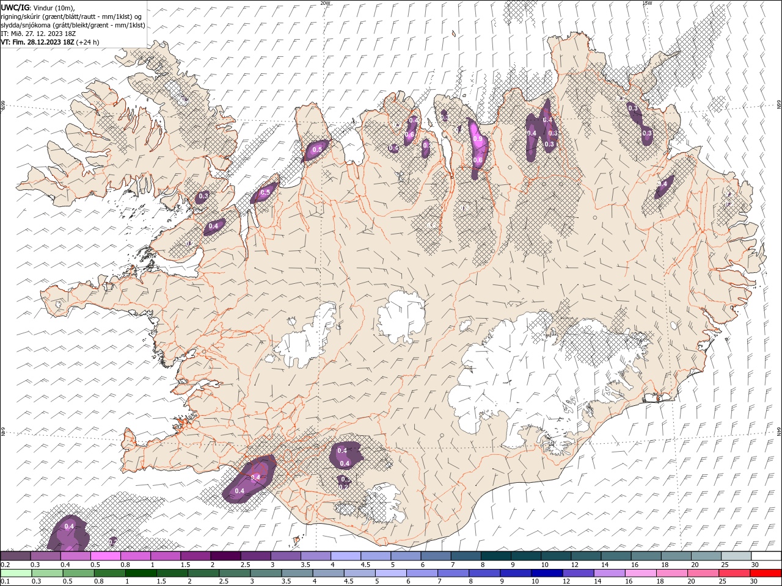
Task: Select the violet 12–14 rain legend swatch
Action: coord(577,573)
